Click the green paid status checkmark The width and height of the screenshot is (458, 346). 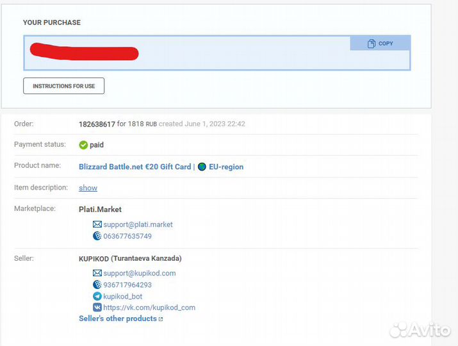click(x=83, y=145)
